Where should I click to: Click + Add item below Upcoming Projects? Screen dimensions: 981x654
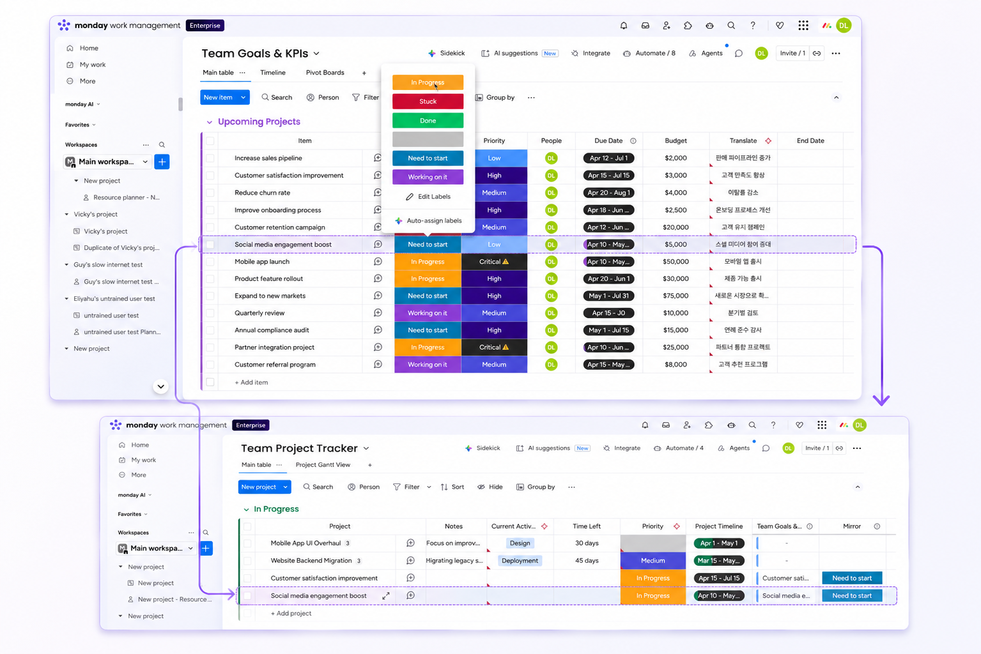click(251, 383)
